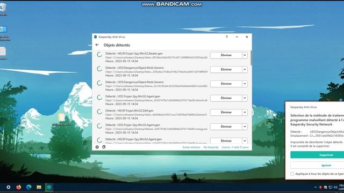Click Éliminer for UDS Agent.gen .dll object
344x193 pixels.
pyautogui.click(x=226, y=98)
